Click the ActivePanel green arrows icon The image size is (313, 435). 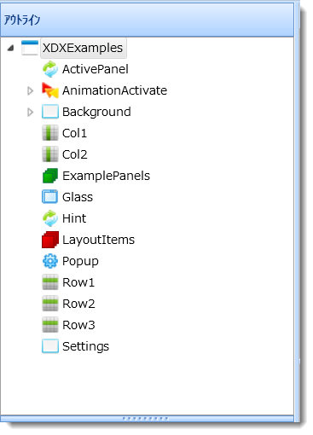(50, 69)
